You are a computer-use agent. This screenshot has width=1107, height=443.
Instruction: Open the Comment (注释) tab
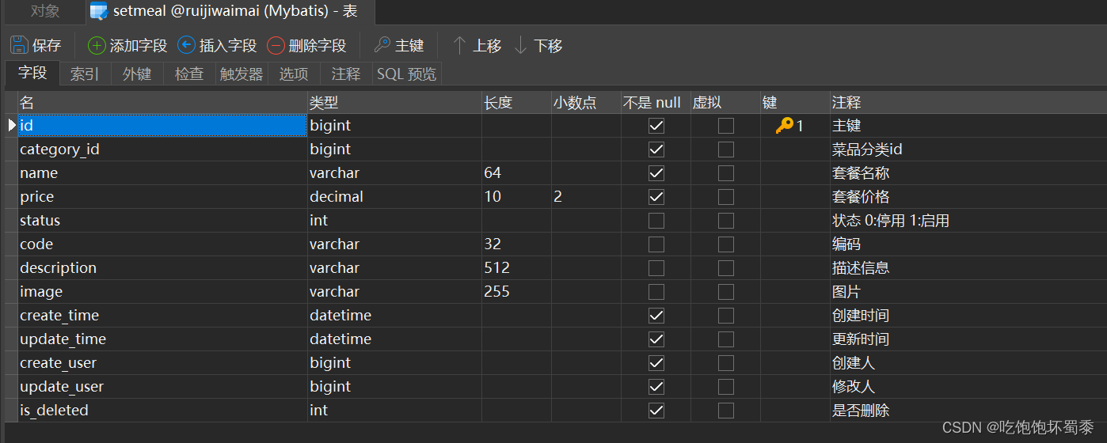pyautogui.click(x=346, y=74)
